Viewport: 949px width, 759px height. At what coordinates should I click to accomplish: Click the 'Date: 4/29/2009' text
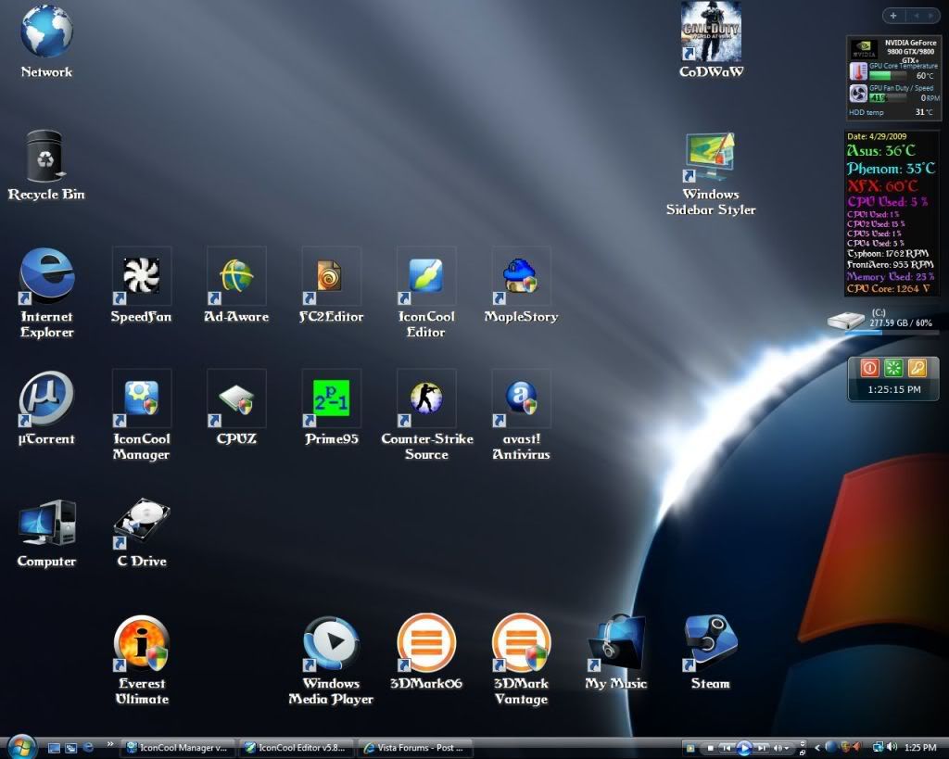[x=877, y=136]
